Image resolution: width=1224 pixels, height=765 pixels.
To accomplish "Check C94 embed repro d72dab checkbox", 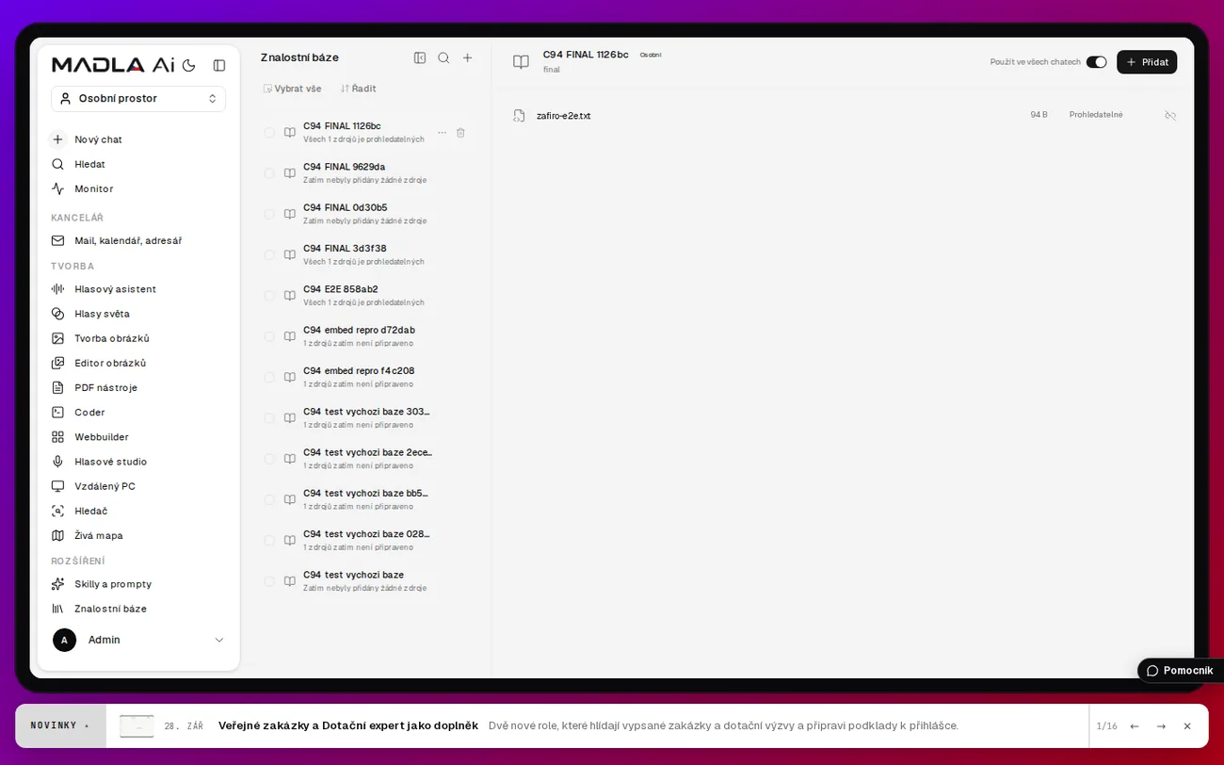I will 269,336.
